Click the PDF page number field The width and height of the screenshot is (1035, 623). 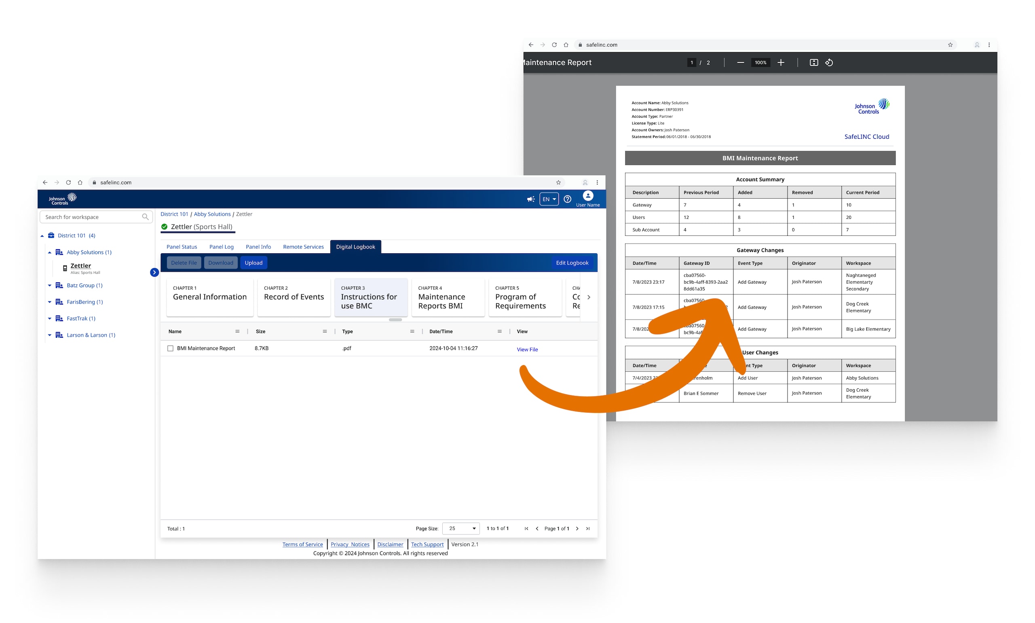point(691,63)
